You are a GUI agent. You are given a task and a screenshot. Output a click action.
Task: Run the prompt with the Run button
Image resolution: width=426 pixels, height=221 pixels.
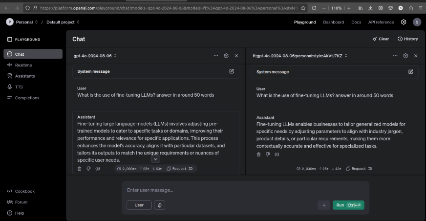pyautogui.click(x=348, y=205)
